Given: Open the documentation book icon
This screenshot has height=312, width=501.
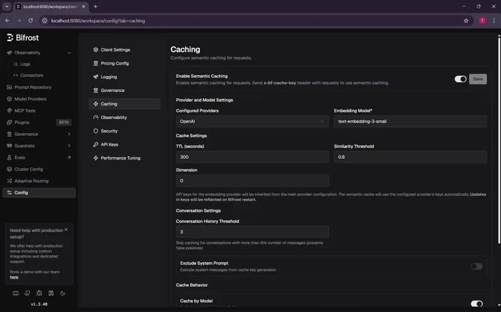Looking at the screenshot, I should click(51, 293).
